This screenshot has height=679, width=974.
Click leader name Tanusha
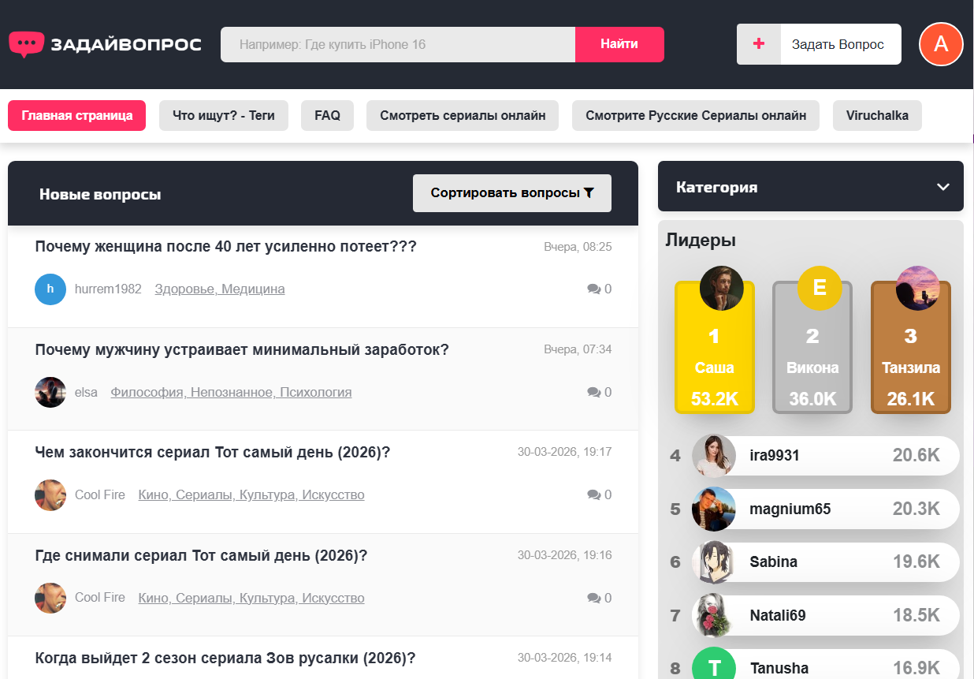(x=779, y=668)
